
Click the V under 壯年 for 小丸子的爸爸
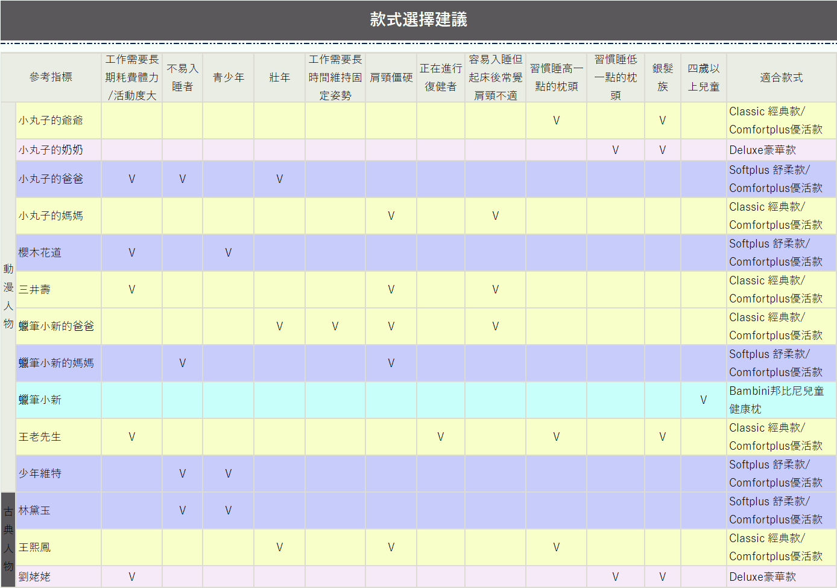pyautogui.click(x=279, y=179)
